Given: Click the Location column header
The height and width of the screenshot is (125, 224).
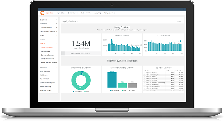Looking at the screenshot, I should click(x=147, y=71).
